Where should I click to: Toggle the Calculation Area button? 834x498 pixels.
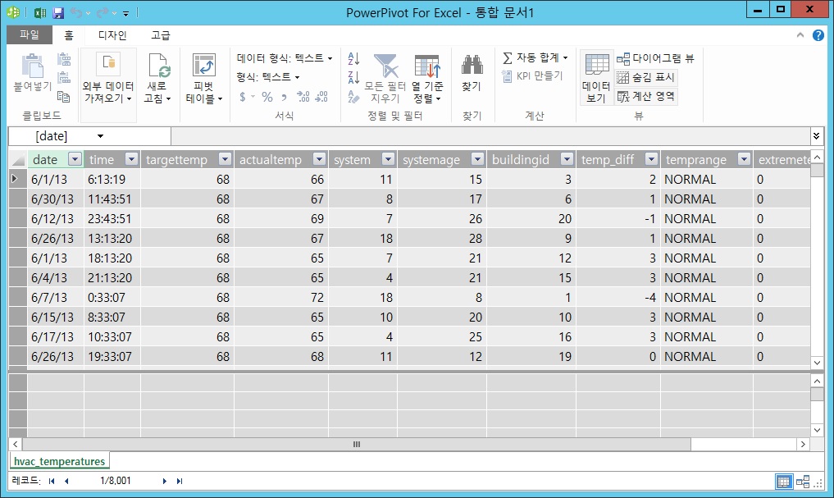pos(645,96)
